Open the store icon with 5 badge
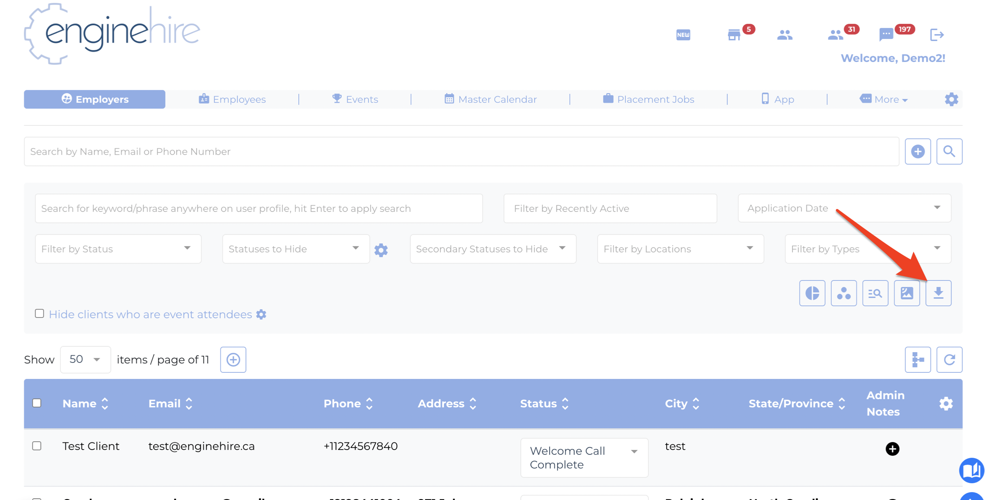The image size is (985, 500). click(734, 34)
